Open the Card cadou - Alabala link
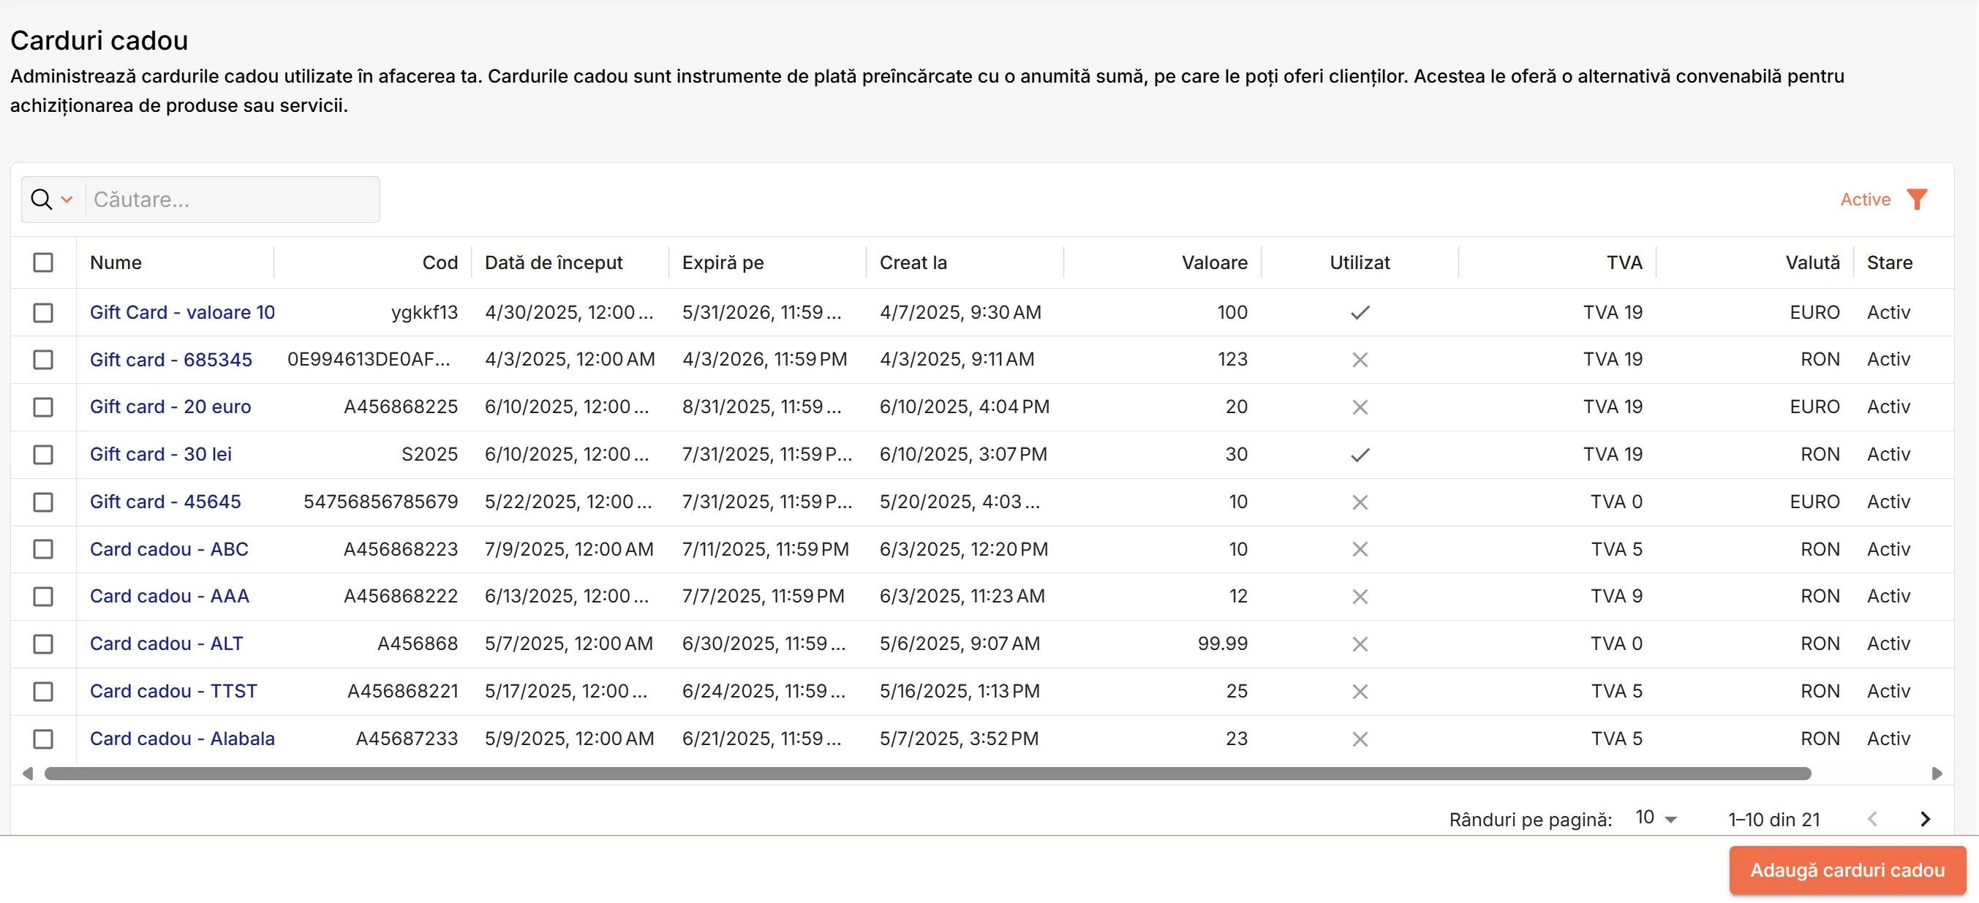 point(182,738)
